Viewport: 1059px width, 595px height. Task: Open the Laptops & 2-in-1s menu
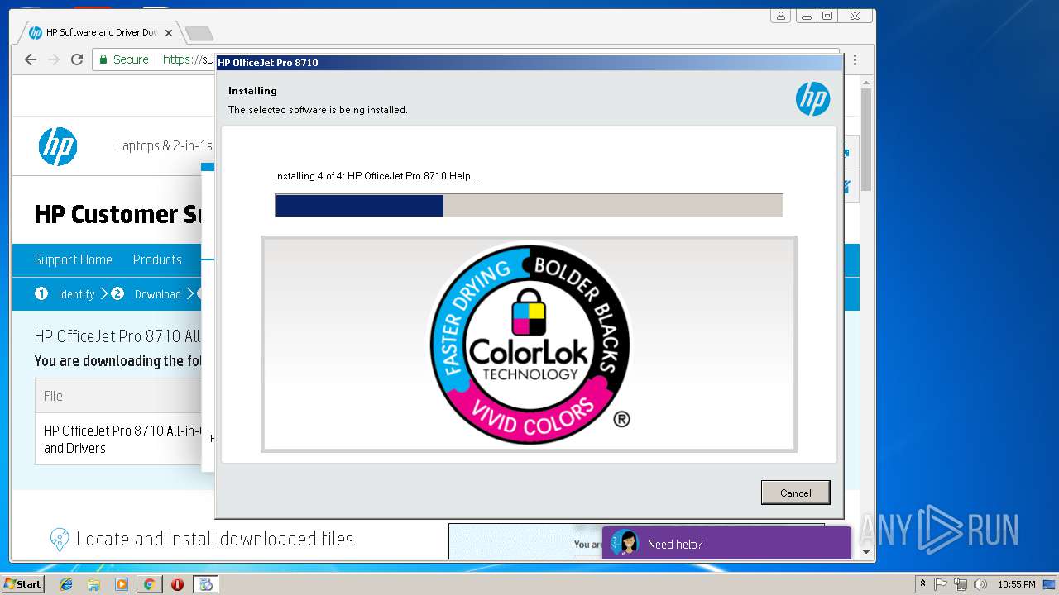tap(164, 146)
